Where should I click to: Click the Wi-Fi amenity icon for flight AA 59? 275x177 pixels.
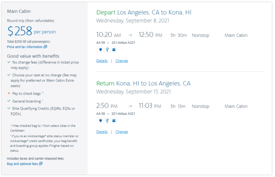point(101,50)
